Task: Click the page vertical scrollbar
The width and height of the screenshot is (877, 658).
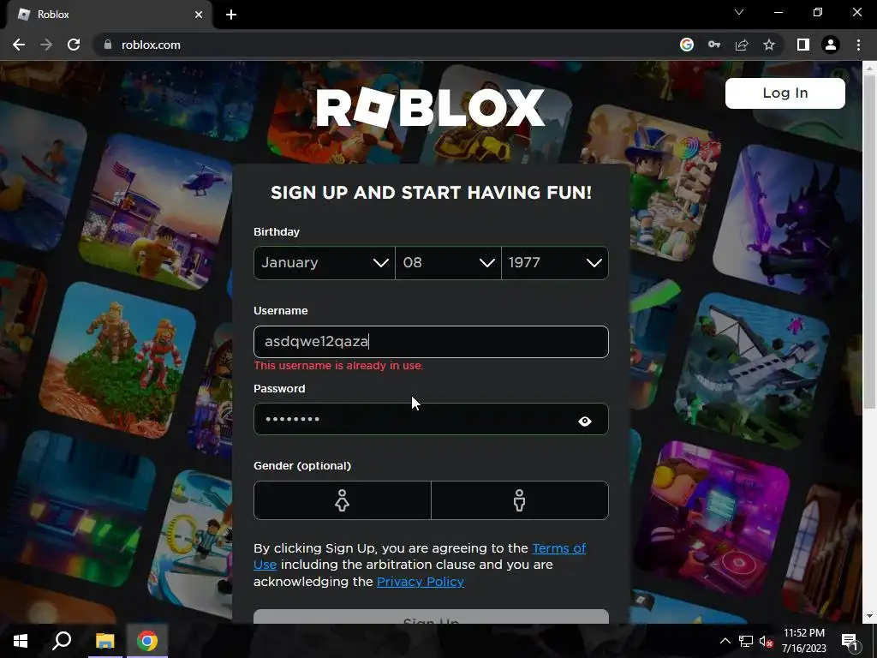Action: click(869, 241)
